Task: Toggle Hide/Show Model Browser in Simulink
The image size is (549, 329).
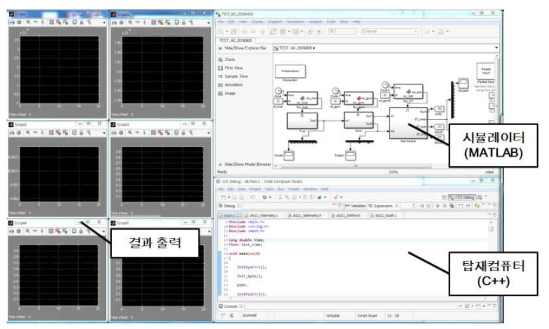Action: [x=245, y=164]
